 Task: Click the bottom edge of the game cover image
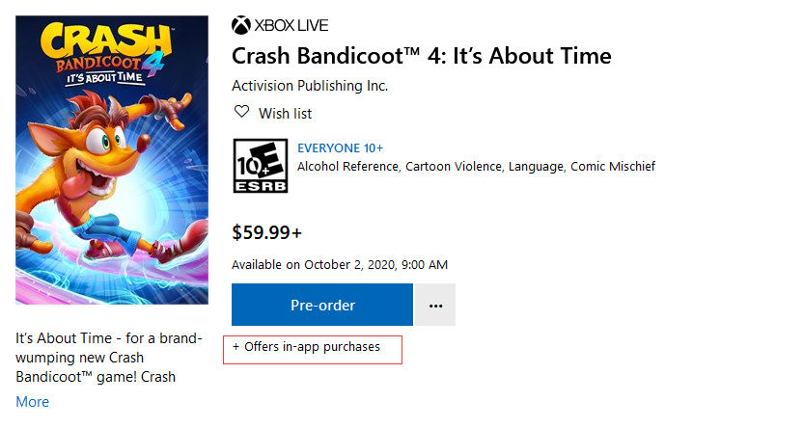(112, 302)
